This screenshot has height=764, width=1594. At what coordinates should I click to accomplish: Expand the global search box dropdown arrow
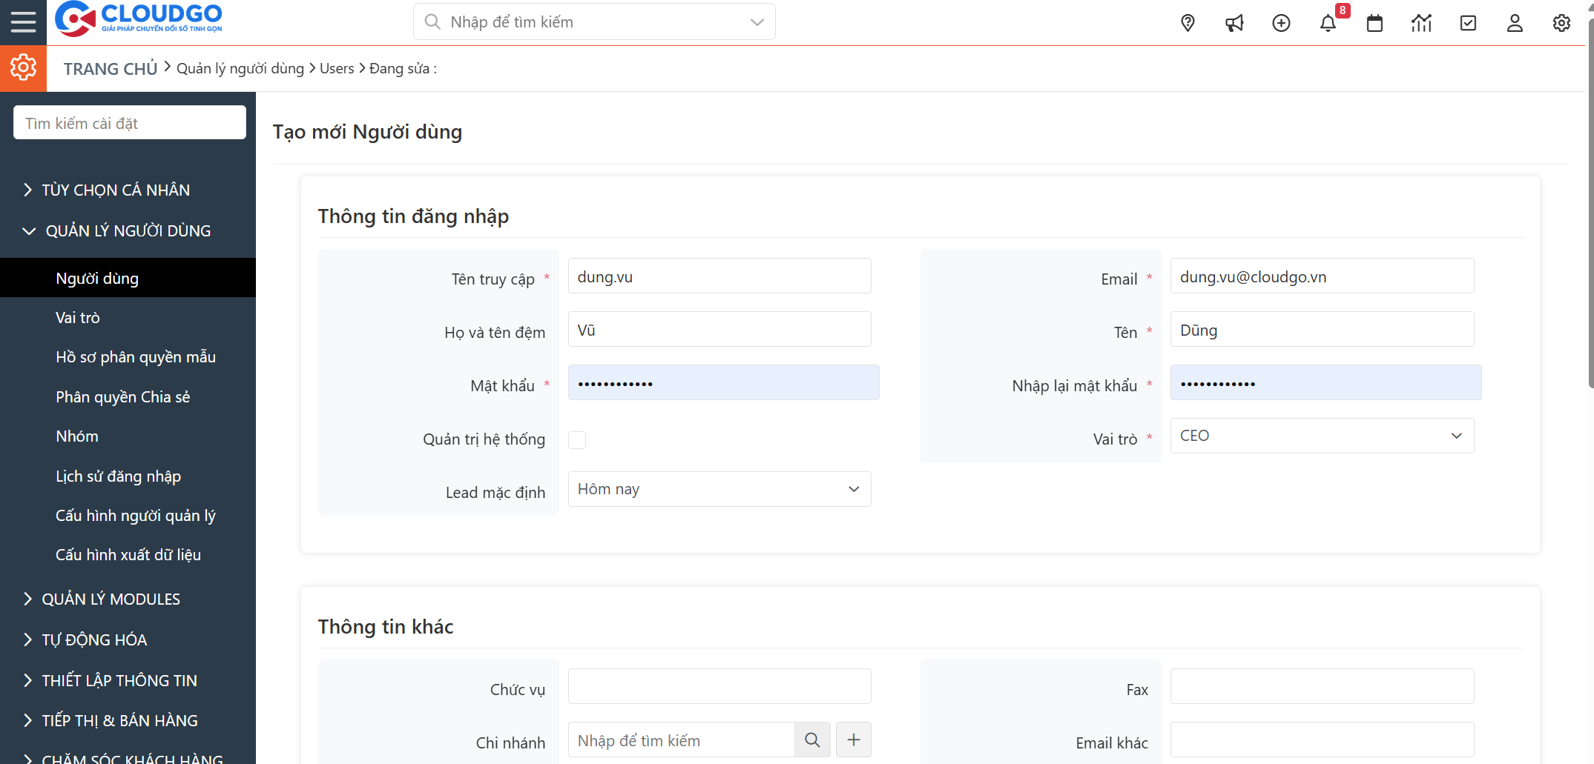[757, 22]
